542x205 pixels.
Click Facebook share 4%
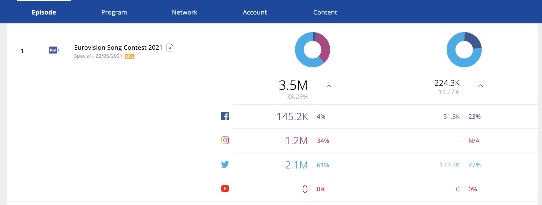[x=321, y=117]
